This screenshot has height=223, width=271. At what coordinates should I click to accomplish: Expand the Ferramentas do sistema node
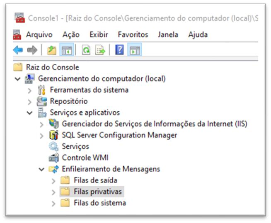point(30,91)
